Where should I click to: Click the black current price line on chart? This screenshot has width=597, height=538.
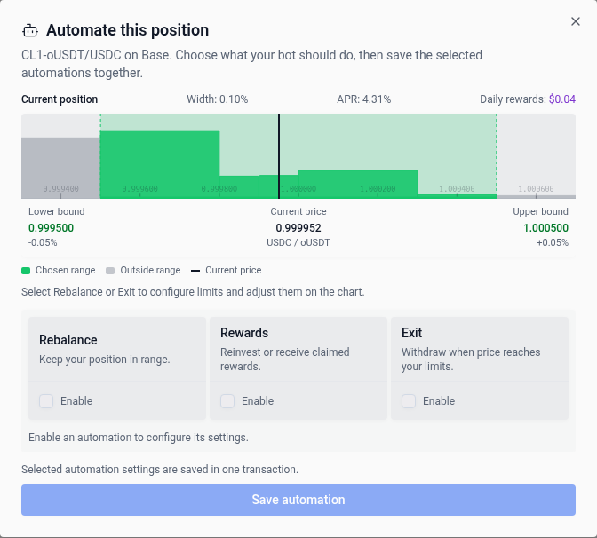coord(279,156)
